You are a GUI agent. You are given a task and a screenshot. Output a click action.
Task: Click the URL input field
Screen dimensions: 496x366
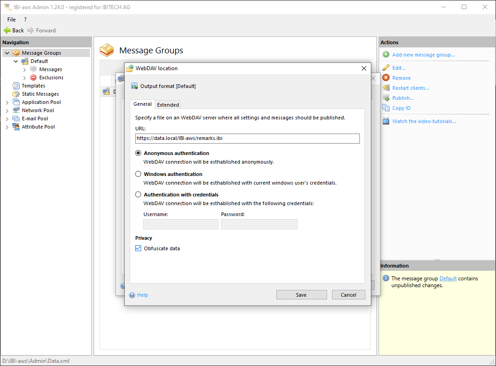point(247,139)
